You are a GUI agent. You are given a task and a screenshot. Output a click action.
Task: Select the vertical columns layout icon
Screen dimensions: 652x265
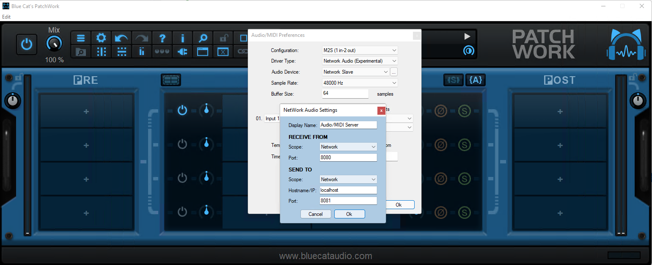tap(101, 52)
